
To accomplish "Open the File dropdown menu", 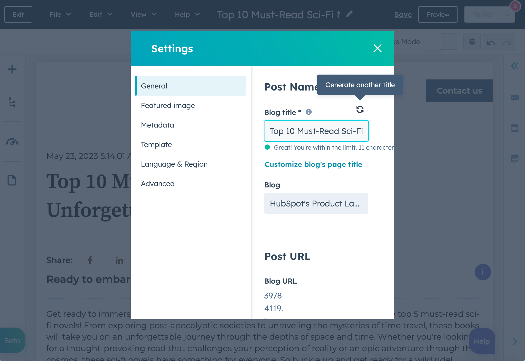I will coord(59,14).
